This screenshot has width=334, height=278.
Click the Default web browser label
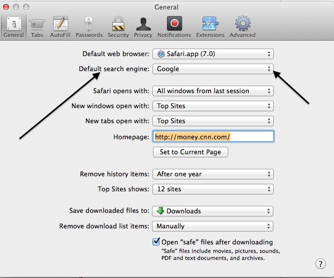(116, 54)
